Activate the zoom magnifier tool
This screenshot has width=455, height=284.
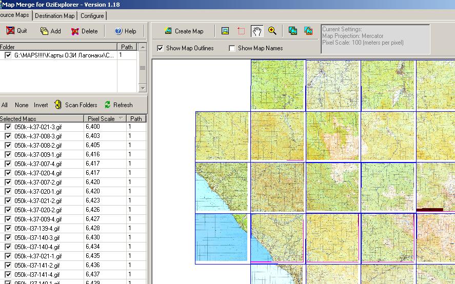pos(272,31)
